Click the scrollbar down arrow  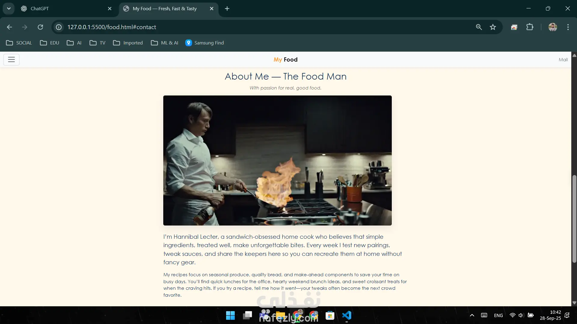574,303
